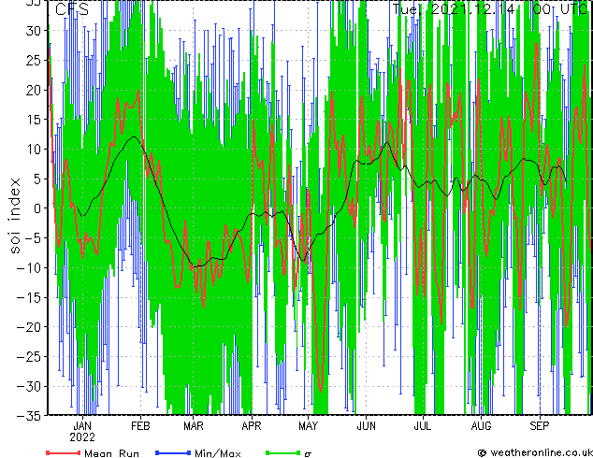Click the 'Mean Run' legend text
The height and width of the screenshot is (458, 593).
tap(112, 453)
